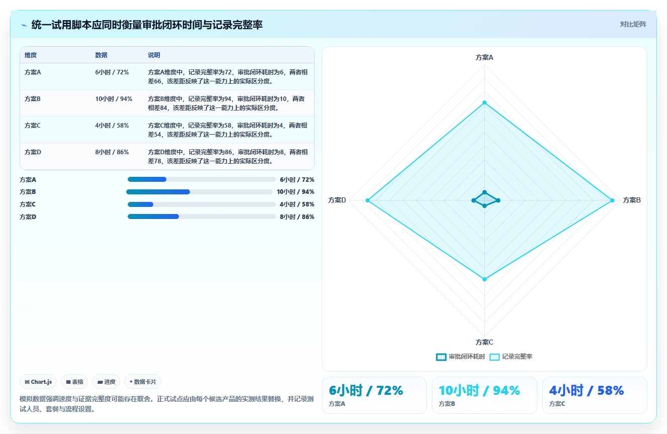
Task: Click the 方案A data card showing 6小时 / 72%
Action: coord(374,395)
